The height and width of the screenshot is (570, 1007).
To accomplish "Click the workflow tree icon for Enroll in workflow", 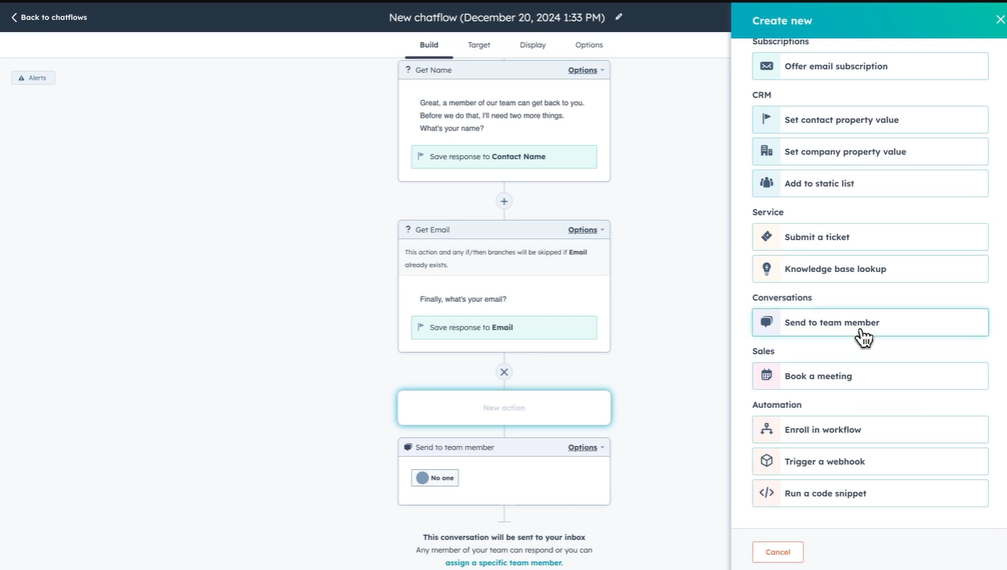I will pyautogui.click(x=766, y=429).
